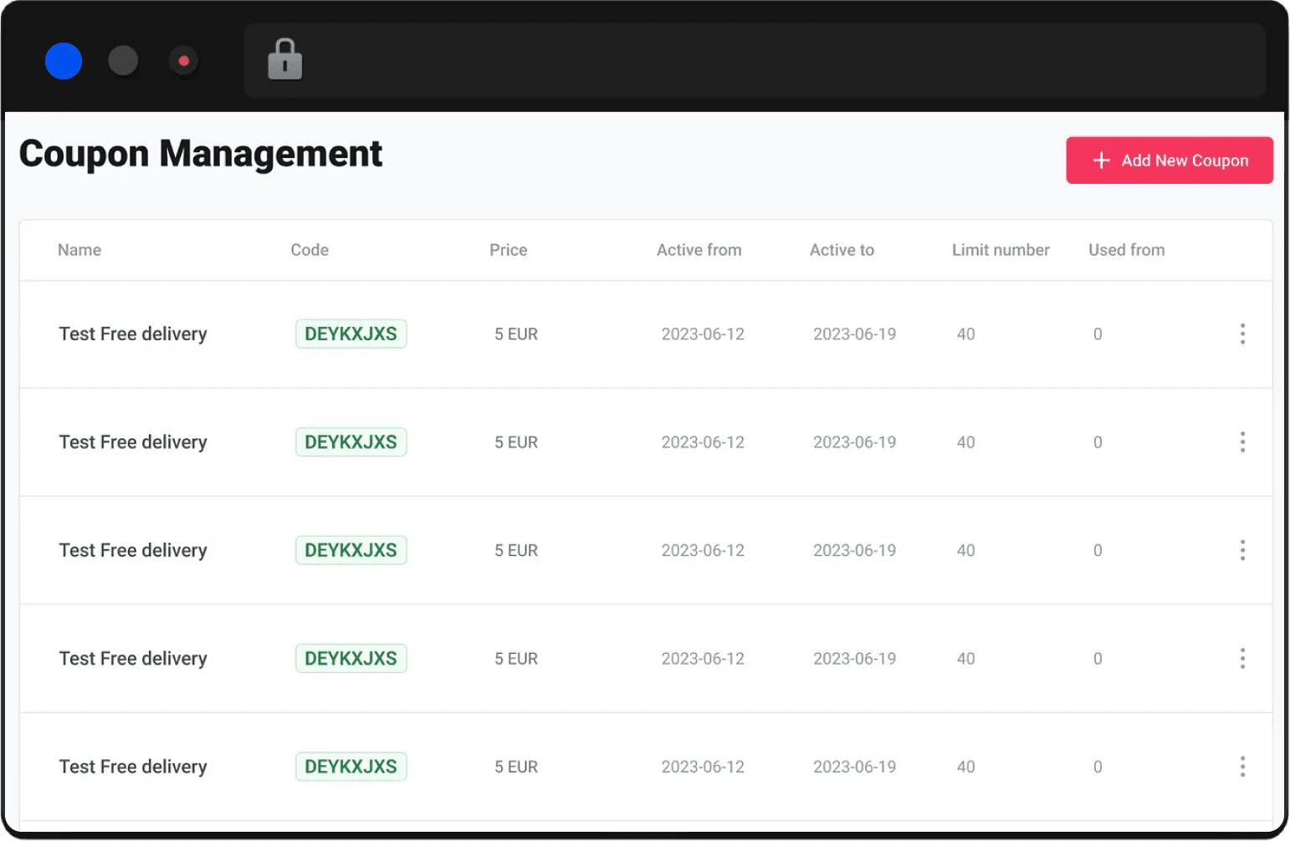Click the Active to column header

point(842,250)
